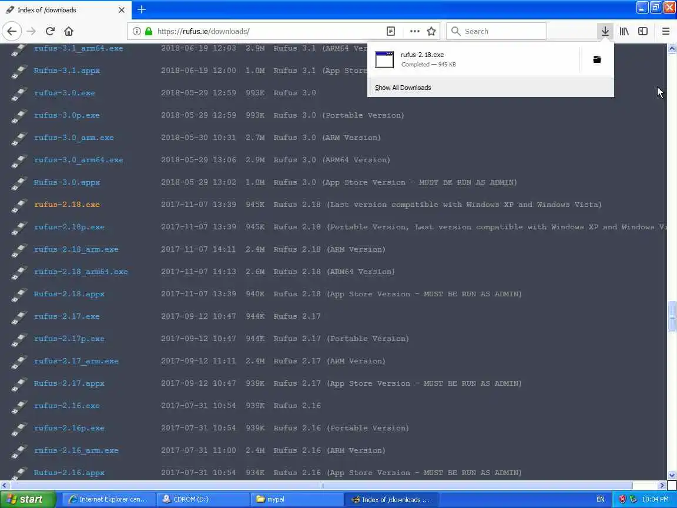
Task: Click Show All Downloads
Action: (403, 88)
